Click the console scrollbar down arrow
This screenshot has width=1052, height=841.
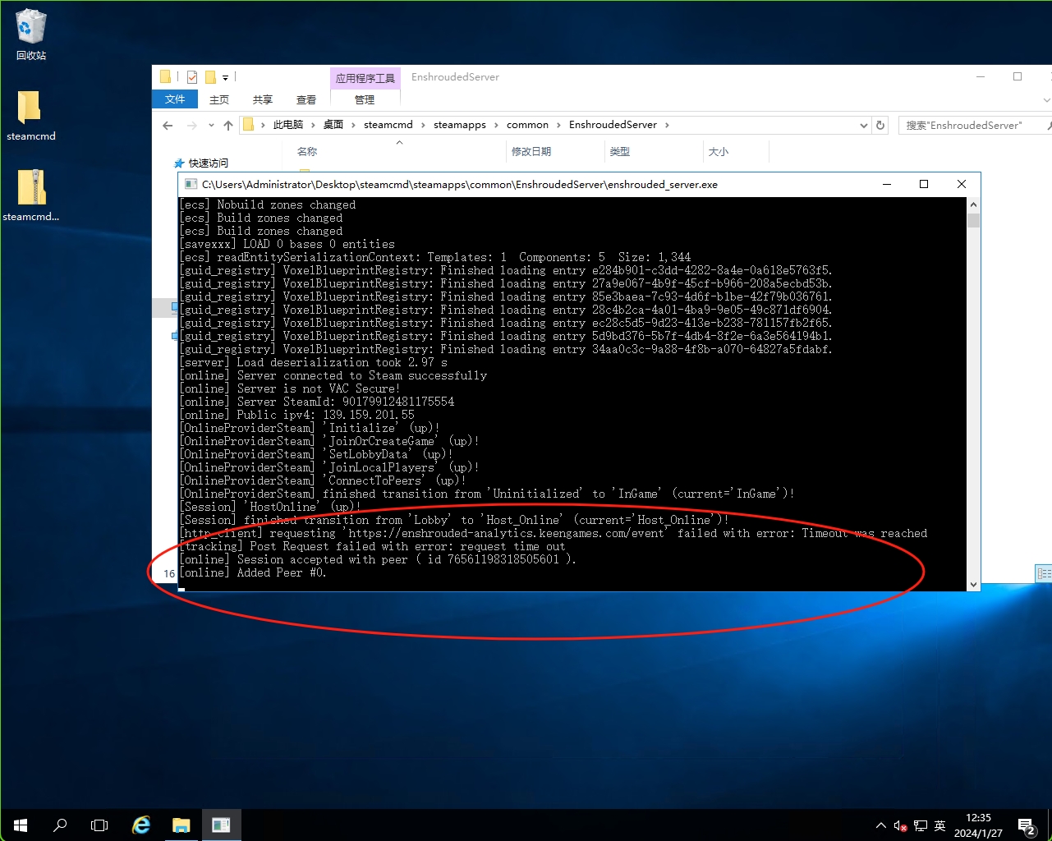[x=973, y=584]
